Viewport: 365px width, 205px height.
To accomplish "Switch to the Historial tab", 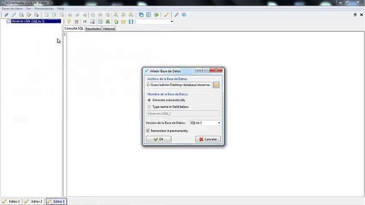I will [109, 29].
